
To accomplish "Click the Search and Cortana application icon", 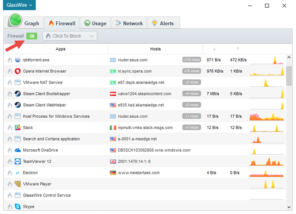I will 17,139.
